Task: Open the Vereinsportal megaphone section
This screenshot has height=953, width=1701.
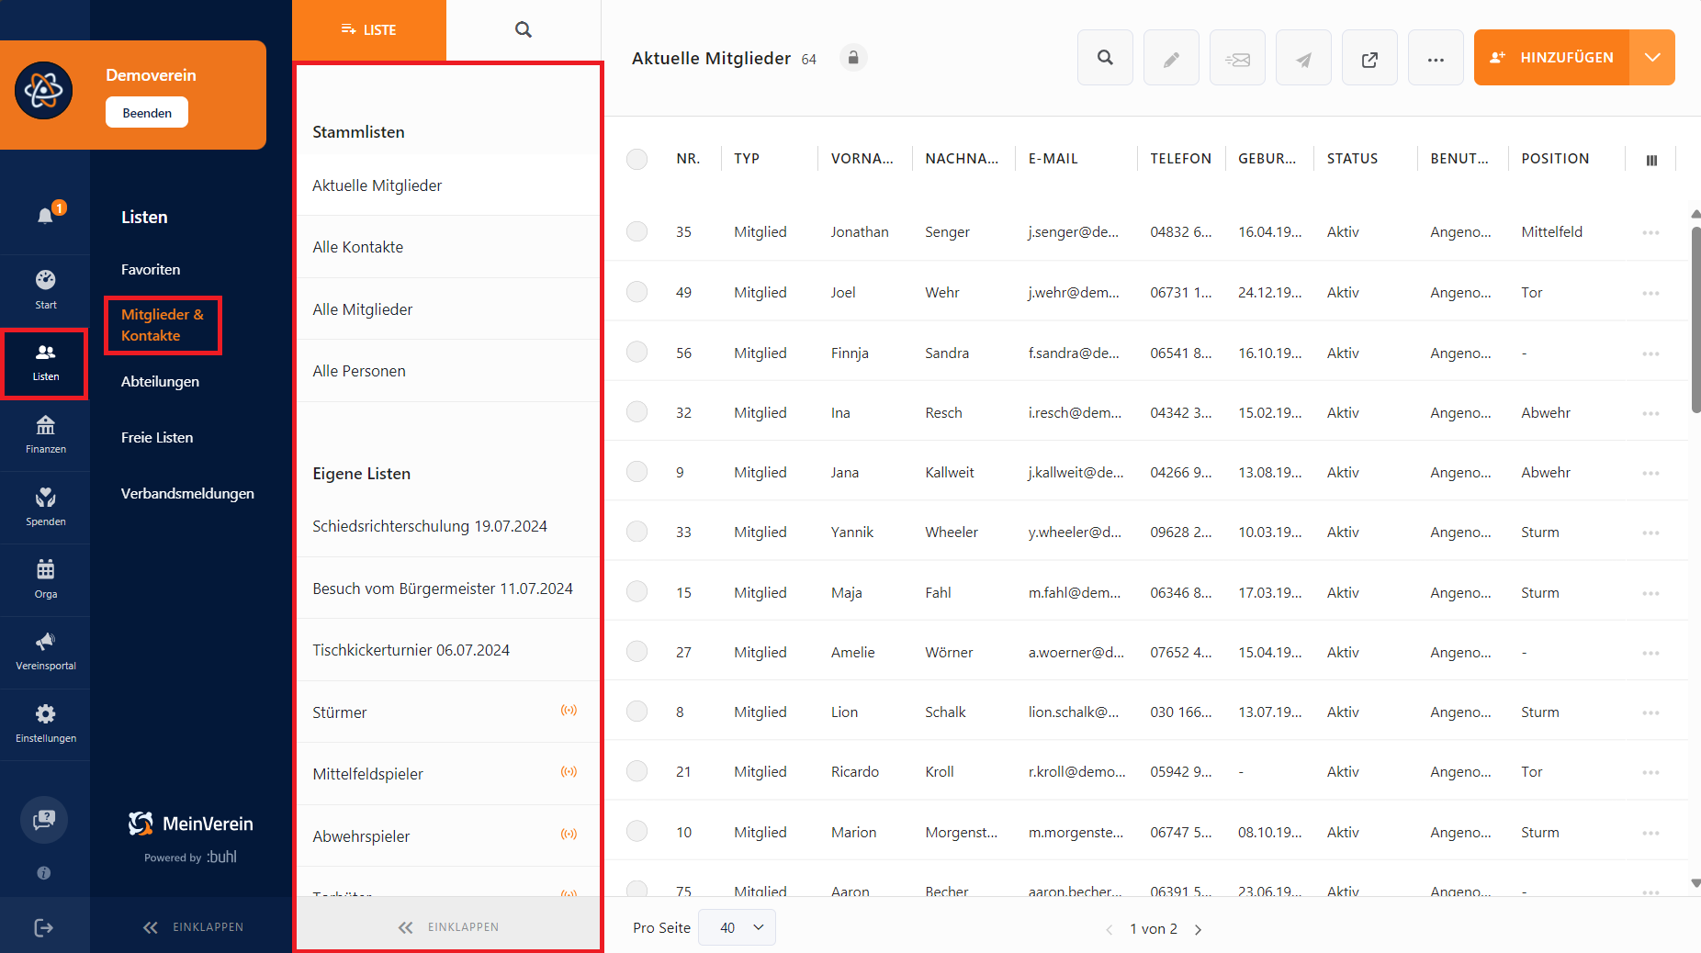Action: point(46,652)
